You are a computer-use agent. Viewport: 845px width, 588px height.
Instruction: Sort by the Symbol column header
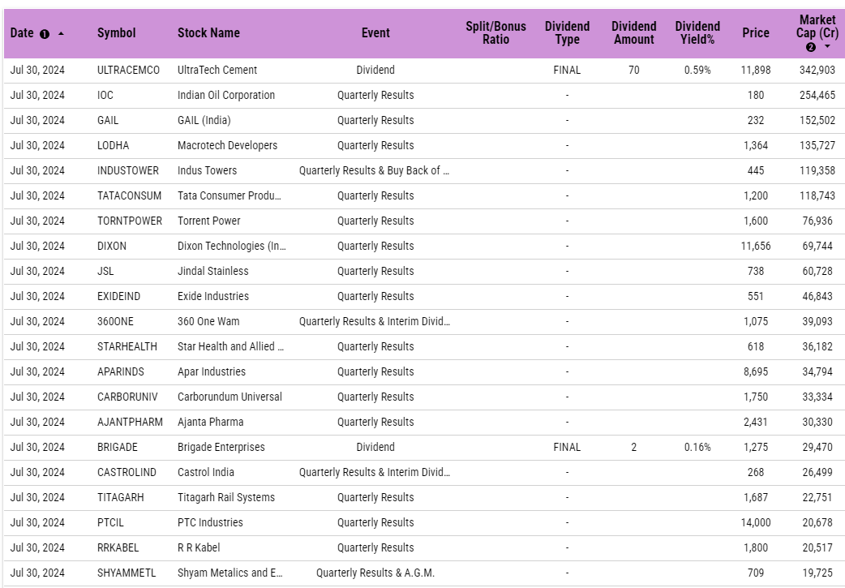[x=117, y=33]
